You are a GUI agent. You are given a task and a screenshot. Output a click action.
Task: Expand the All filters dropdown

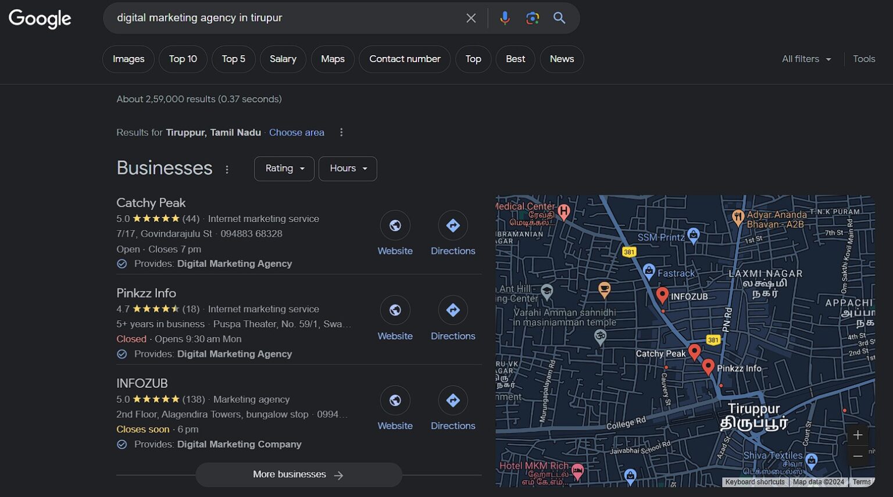(x=806, y=59)
